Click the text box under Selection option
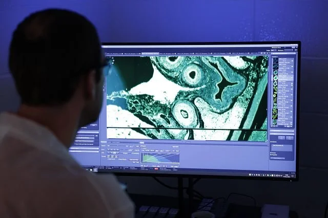The height and width of the screenshot is (218, 328). pos(282,148)
